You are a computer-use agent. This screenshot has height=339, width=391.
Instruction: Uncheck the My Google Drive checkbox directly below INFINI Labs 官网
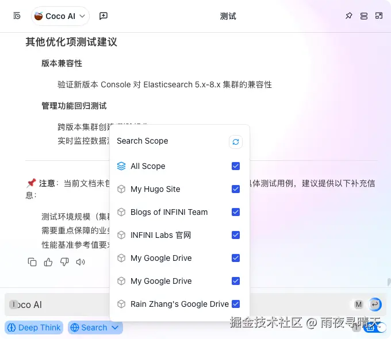pos(236,258)
